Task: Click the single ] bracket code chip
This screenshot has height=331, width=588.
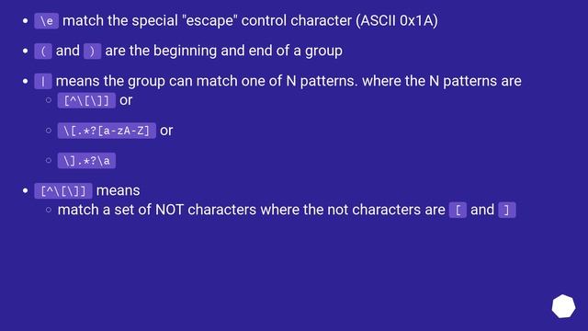Action: tap(507, 211)
